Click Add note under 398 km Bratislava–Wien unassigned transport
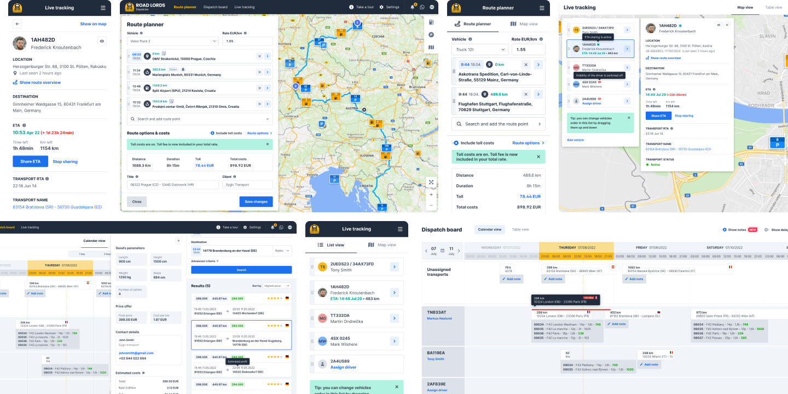The width and height of the screenshot is (788, 394). coord(553,279)
